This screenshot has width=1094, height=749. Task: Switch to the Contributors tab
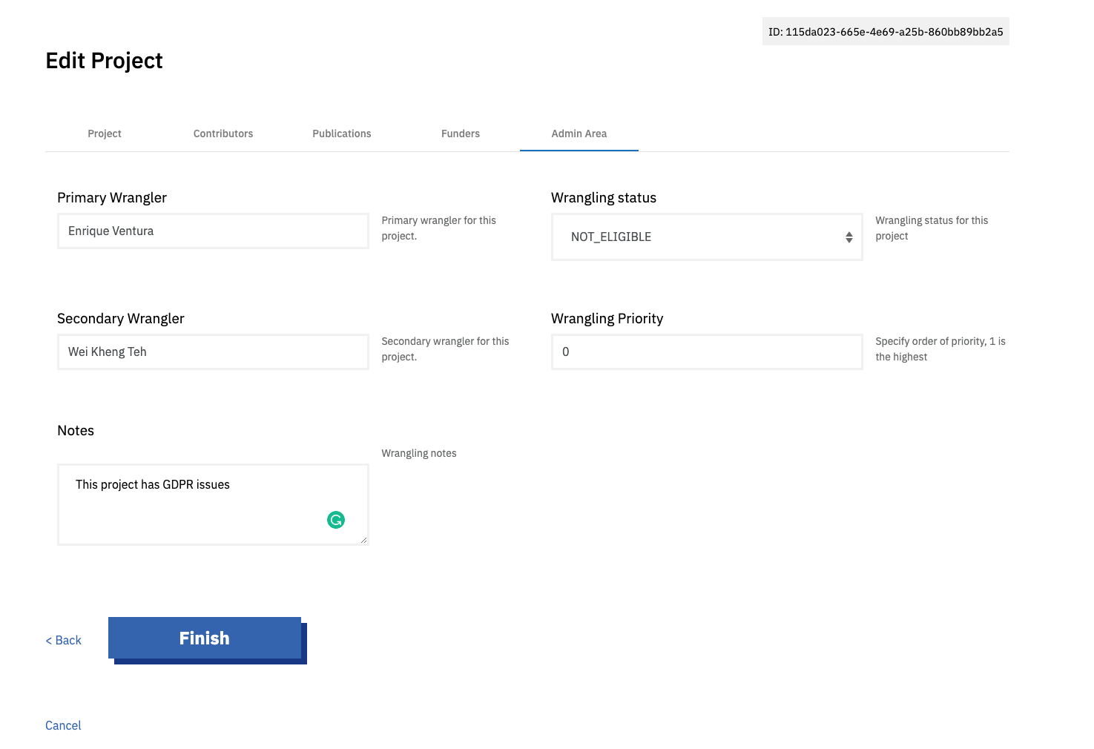[x=223, y=133]
